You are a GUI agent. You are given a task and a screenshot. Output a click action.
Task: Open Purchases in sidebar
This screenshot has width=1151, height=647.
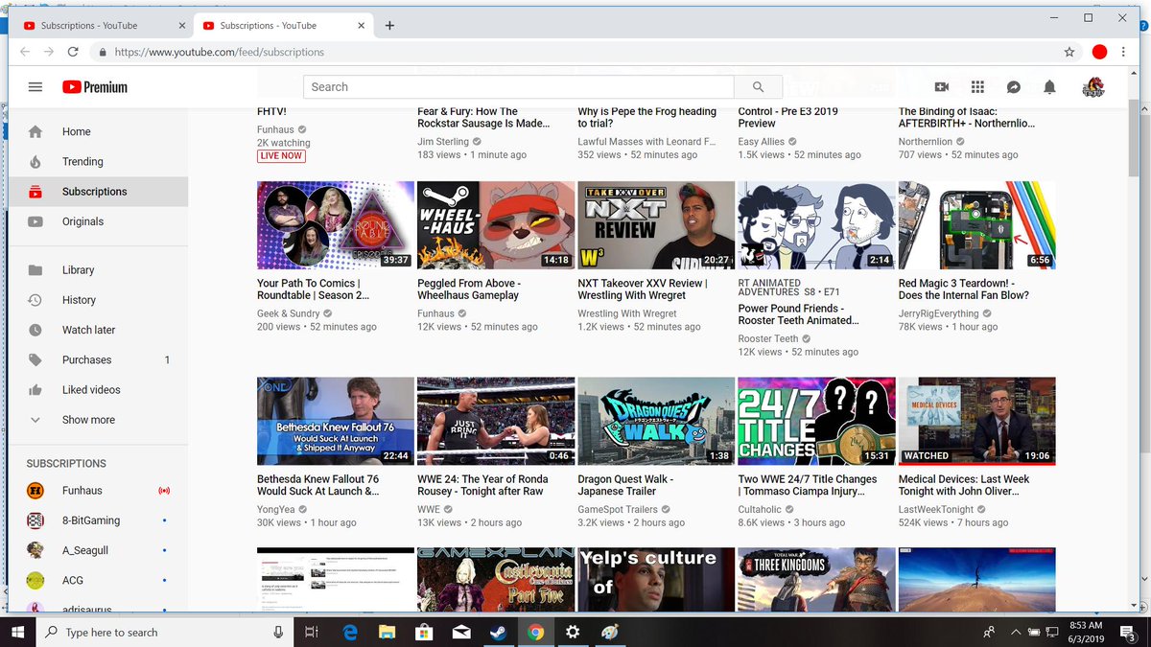[98, 359]
